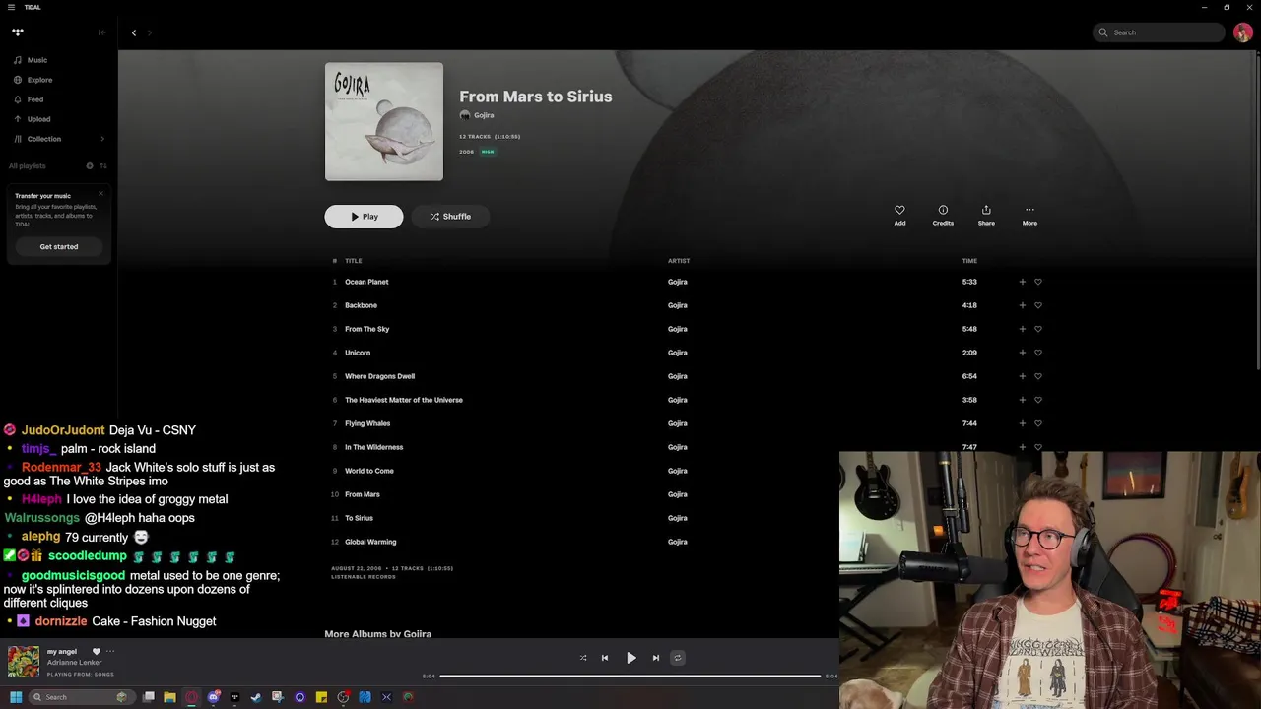Like Unicorn with its heart icon

1038,353
